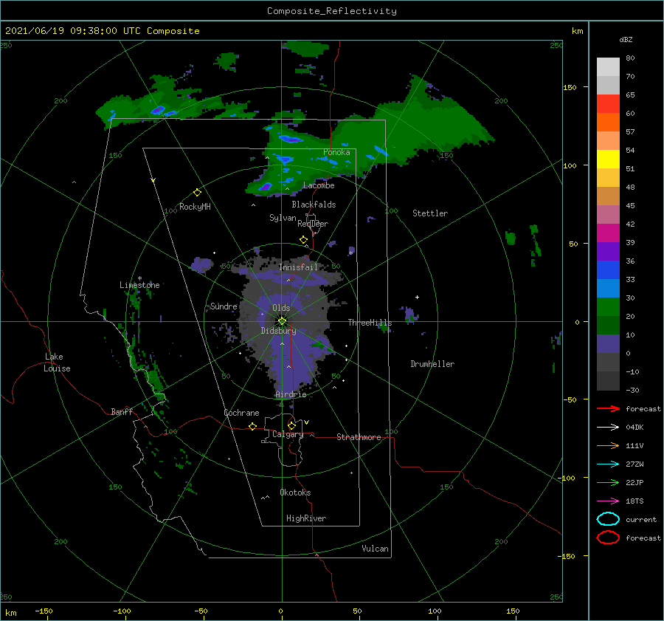The width and height of the screenshot is (664, 621).
Task: Click the Innisfail label
Action: [298, 267]
